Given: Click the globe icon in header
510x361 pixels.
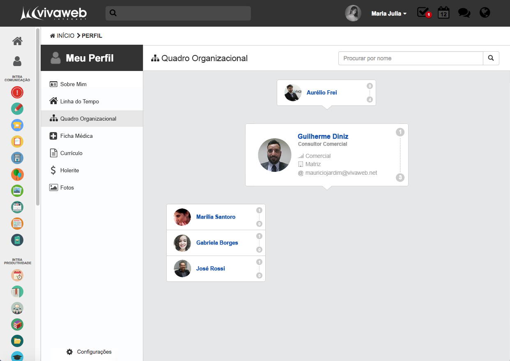Looking at the screenshot, I should [x=485, y=13].
